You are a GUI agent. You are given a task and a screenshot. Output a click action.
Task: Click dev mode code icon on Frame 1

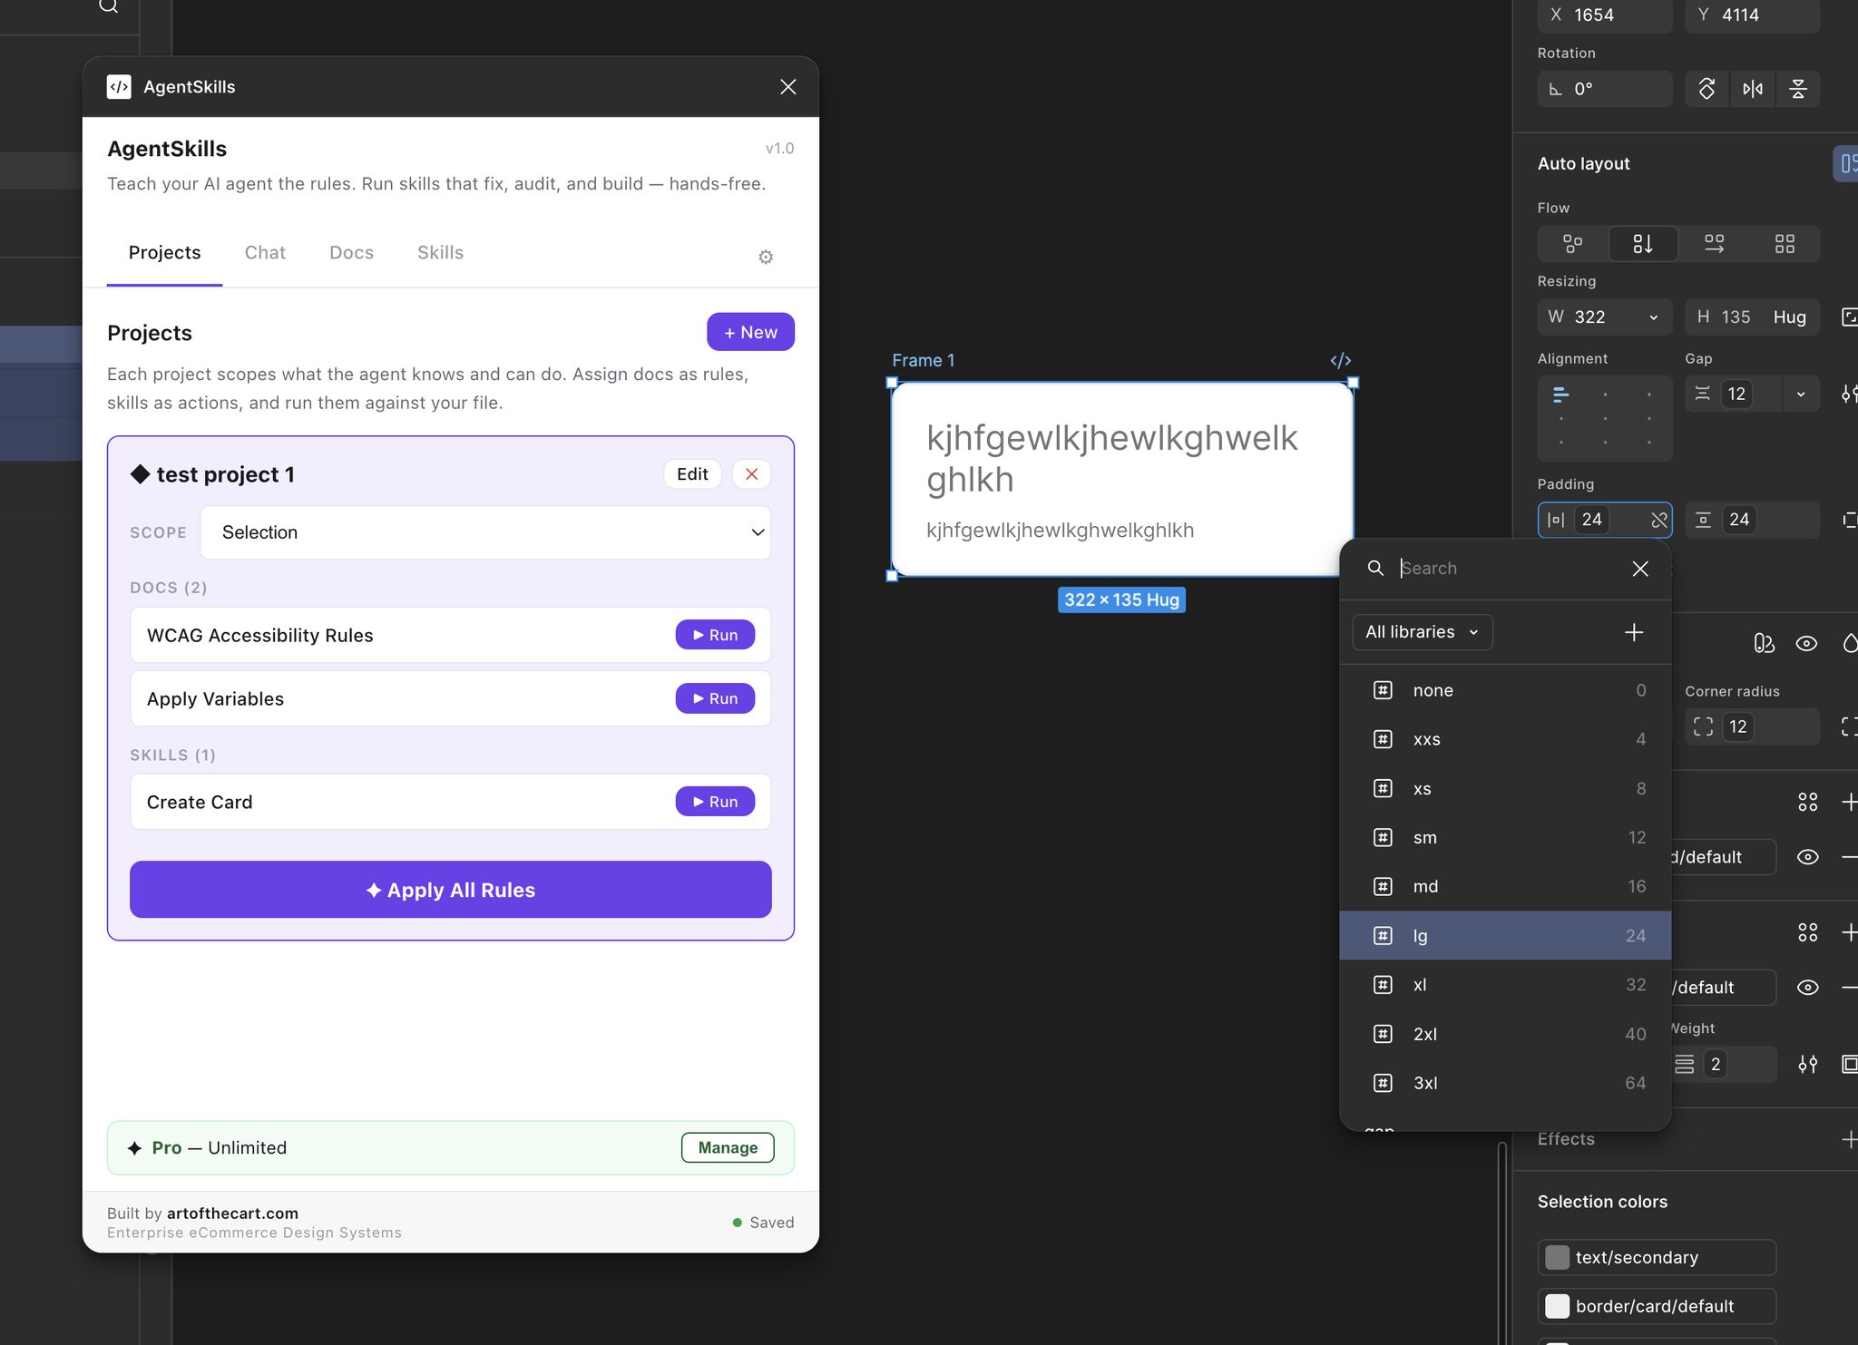tap(1340, 361)
